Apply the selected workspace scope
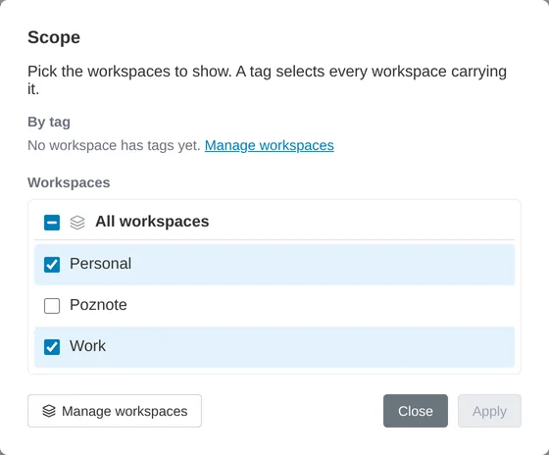549x455 pixels. click(x=489, y=411)
